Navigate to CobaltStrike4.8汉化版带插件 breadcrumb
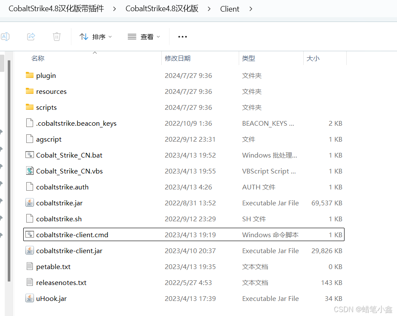Screen dimensions: 397x316 [x=56, y=9]
